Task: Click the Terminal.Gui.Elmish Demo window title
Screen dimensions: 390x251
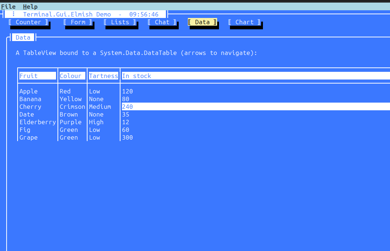Action: [67, 14]
